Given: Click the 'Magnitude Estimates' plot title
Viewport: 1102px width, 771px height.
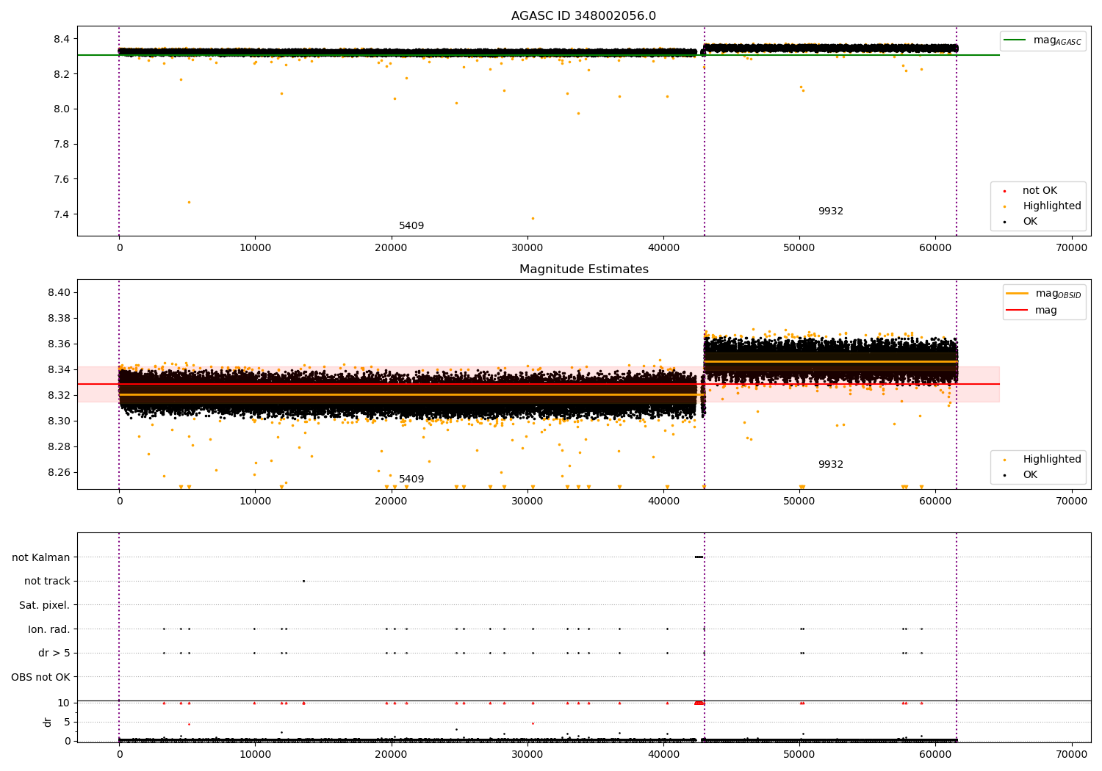Looking at the screenshot, I should pyautogui.click(x=583, y=269).
